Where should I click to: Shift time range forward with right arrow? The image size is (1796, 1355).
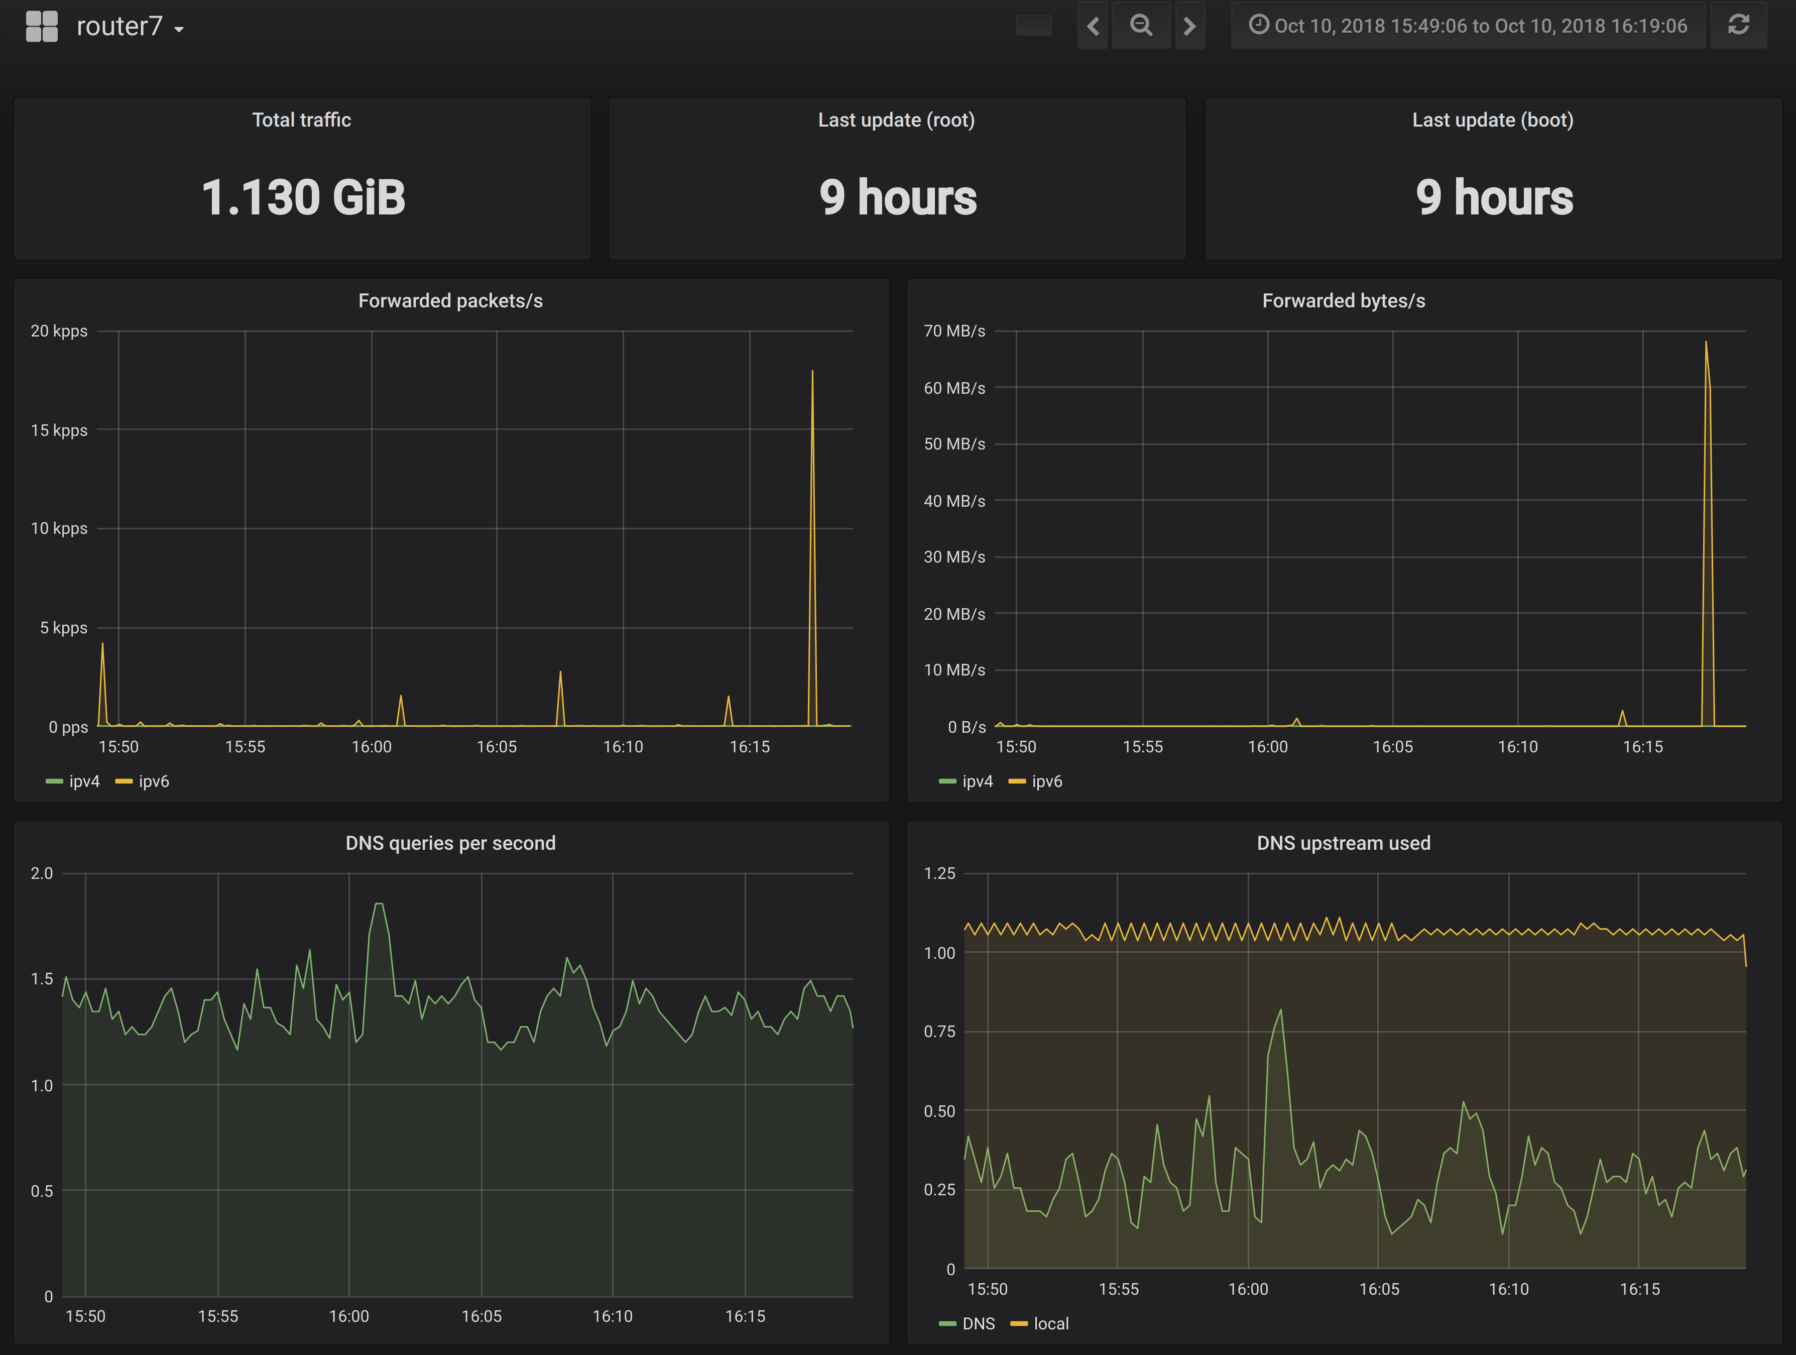click(x=1189, y=26)
